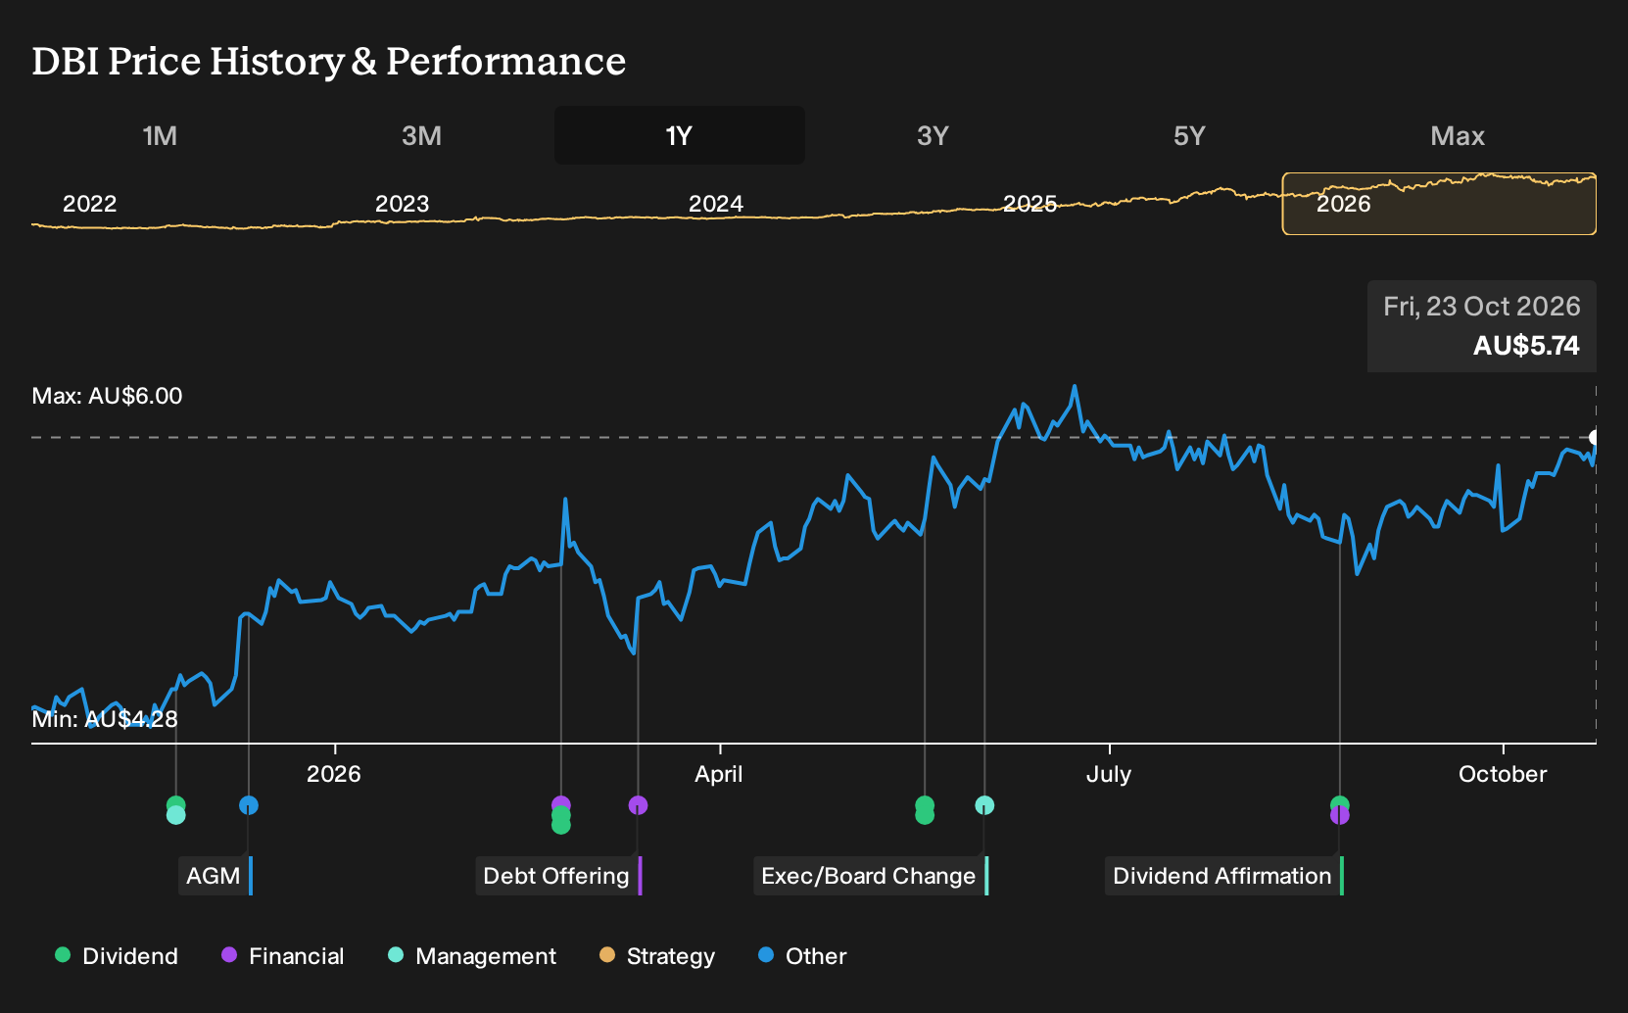1628x1013 pixels.
Task: Click the white latest price point marker
Action: 1595,437
